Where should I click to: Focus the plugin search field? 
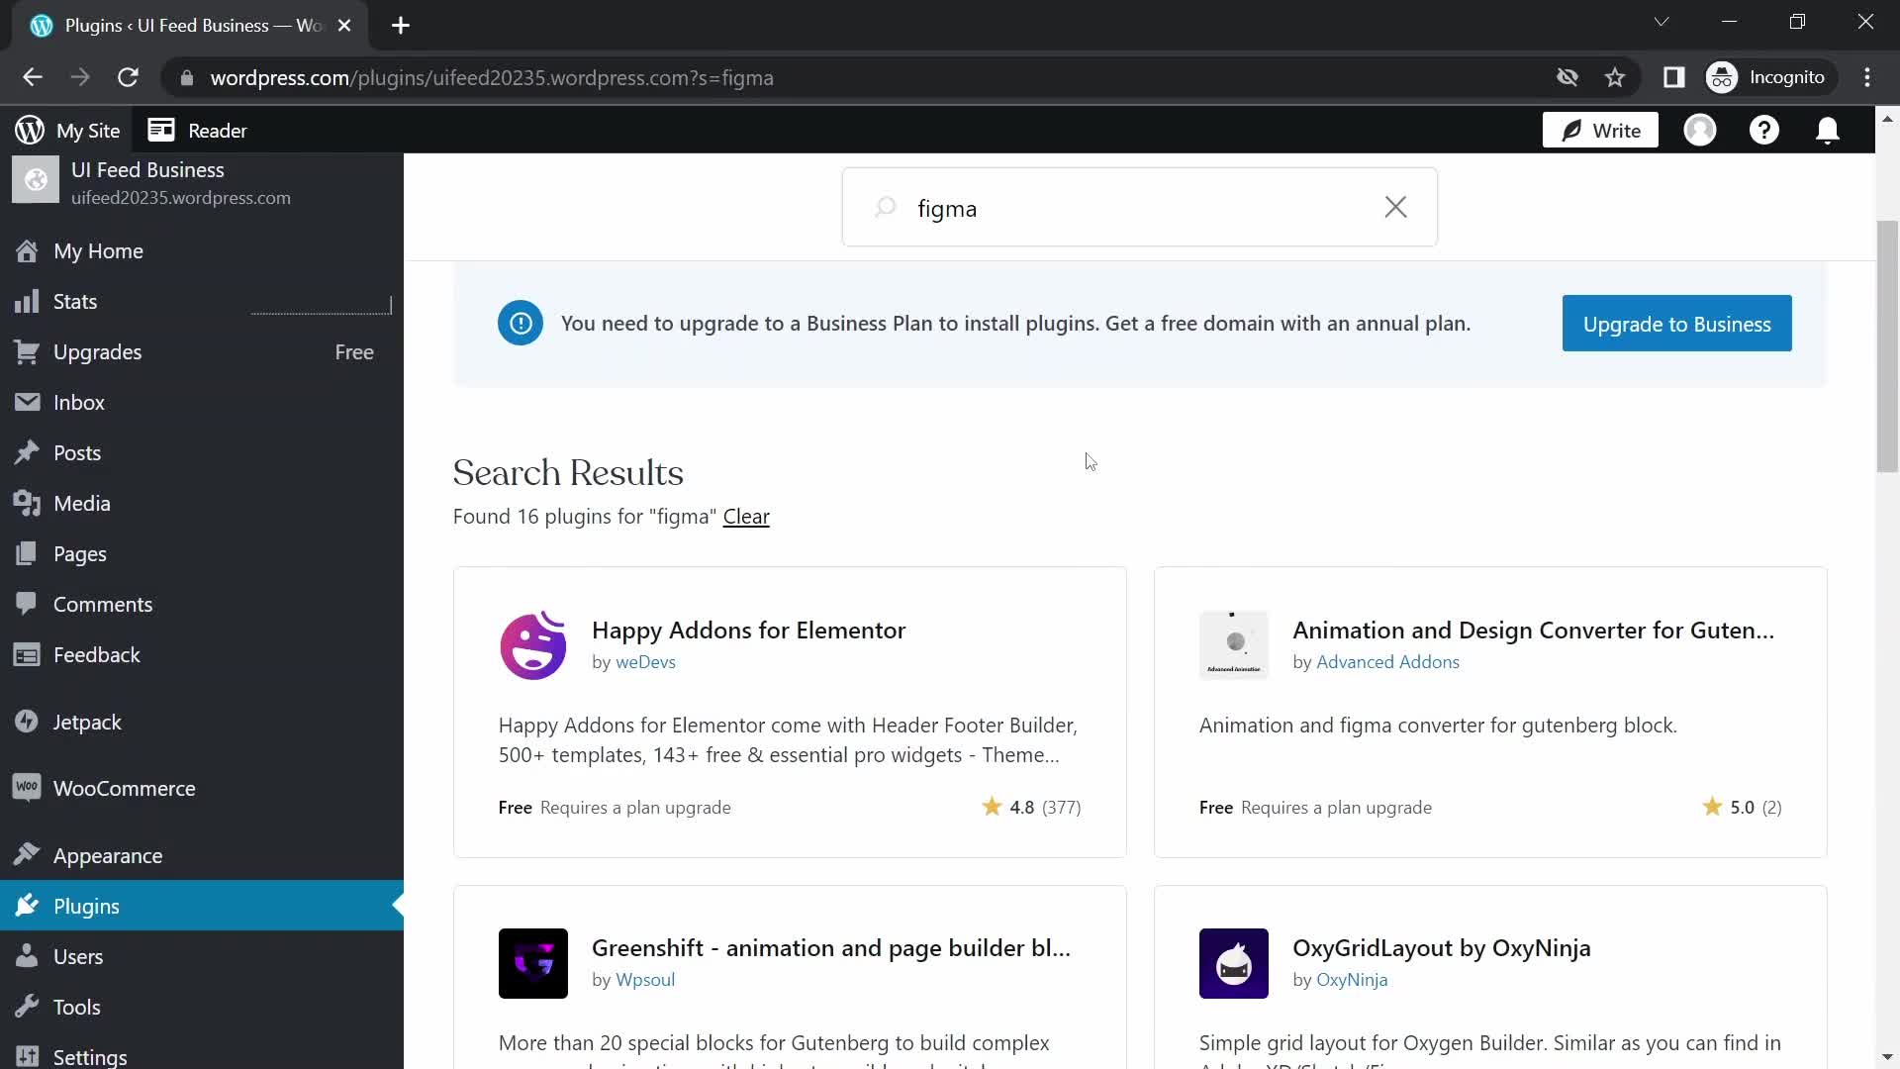(x=1139, y=207)
